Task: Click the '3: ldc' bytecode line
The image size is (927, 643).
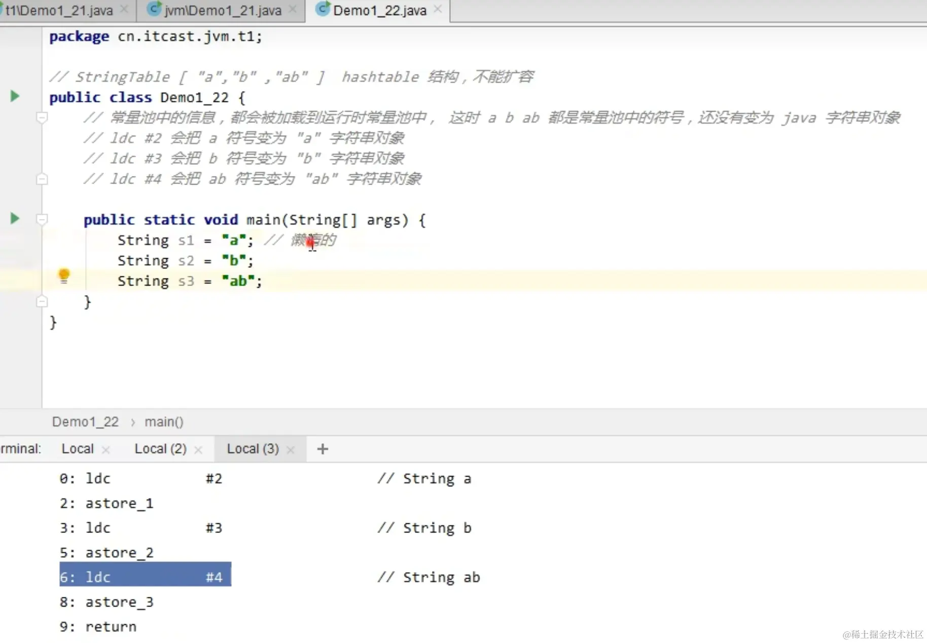Action: (140, 528)
